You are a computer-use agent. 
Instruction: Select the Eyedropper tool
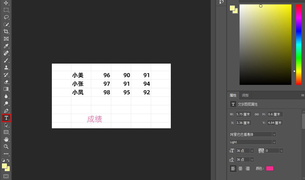(6, 46)
